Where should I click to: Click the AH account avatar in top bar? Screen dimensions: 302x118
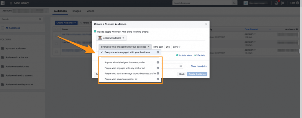(245, 3)
